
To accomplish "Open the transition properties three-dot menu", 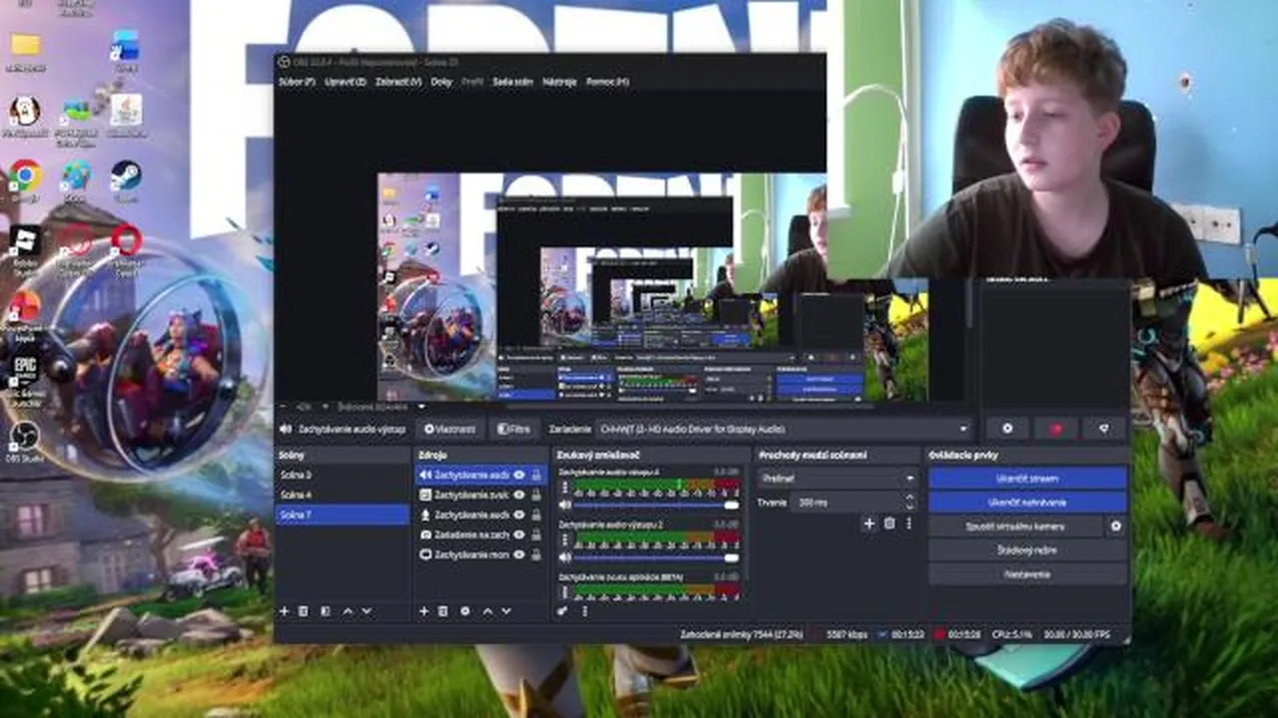I will (909, 524).
